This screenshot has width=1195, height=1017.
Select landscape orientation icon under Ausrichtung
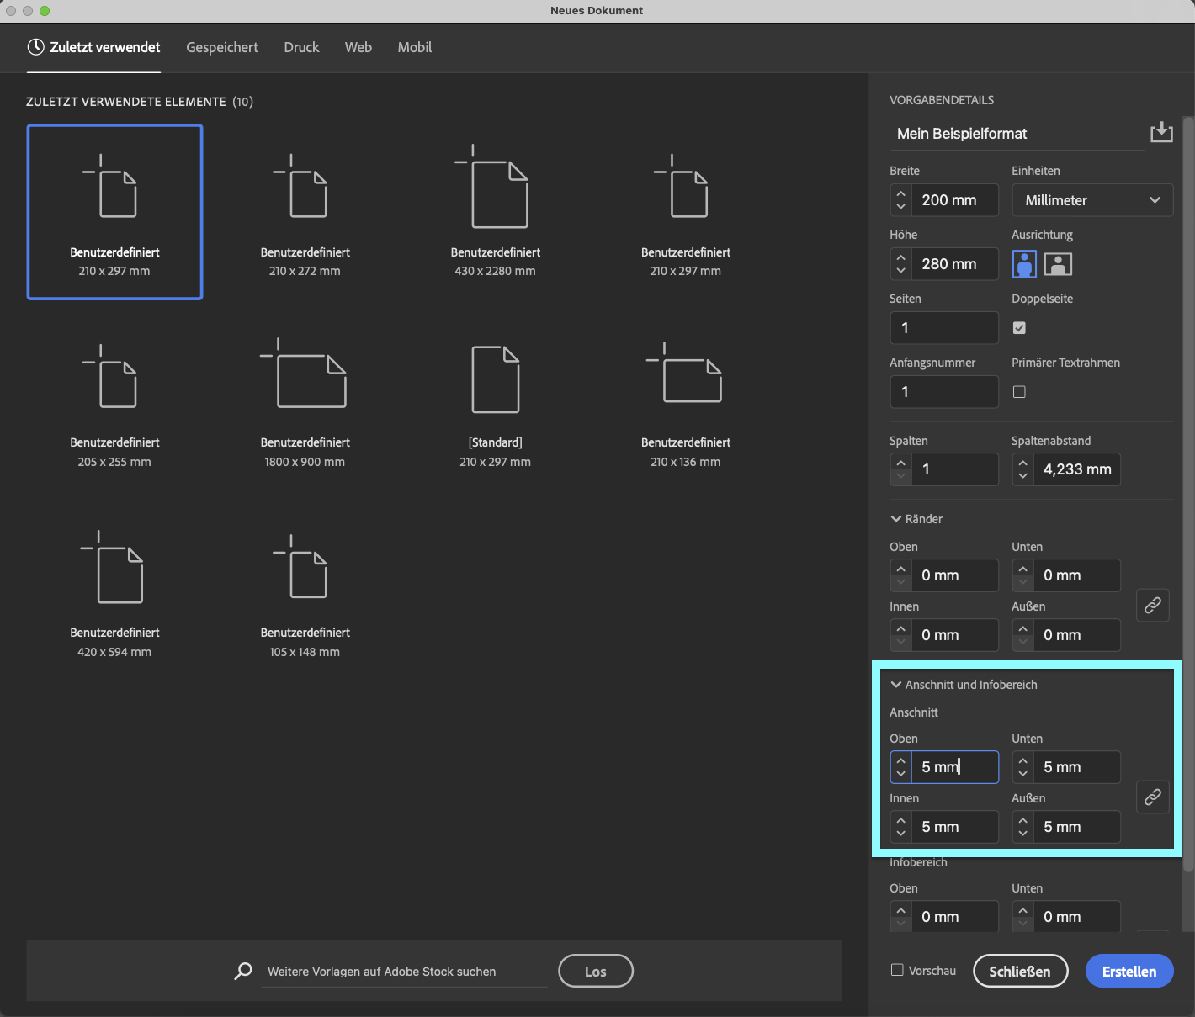tap(1058, 264)
